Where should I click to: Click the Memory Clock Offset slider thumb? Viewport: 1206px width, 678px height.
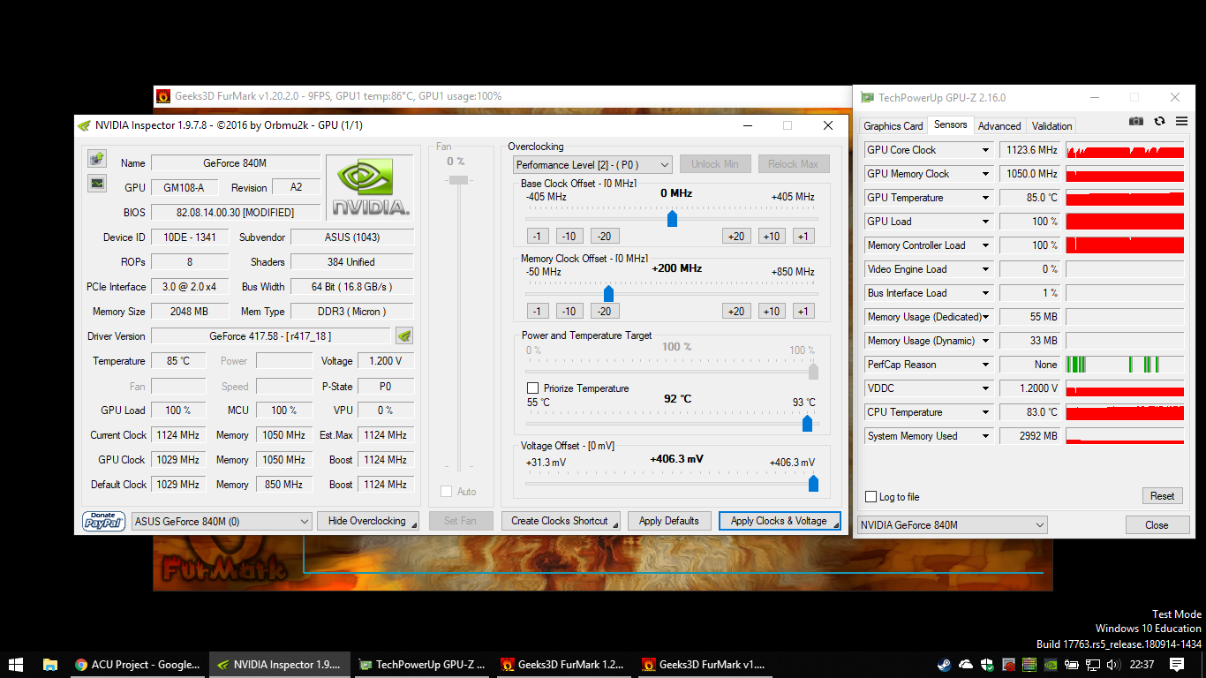point(608,293)
